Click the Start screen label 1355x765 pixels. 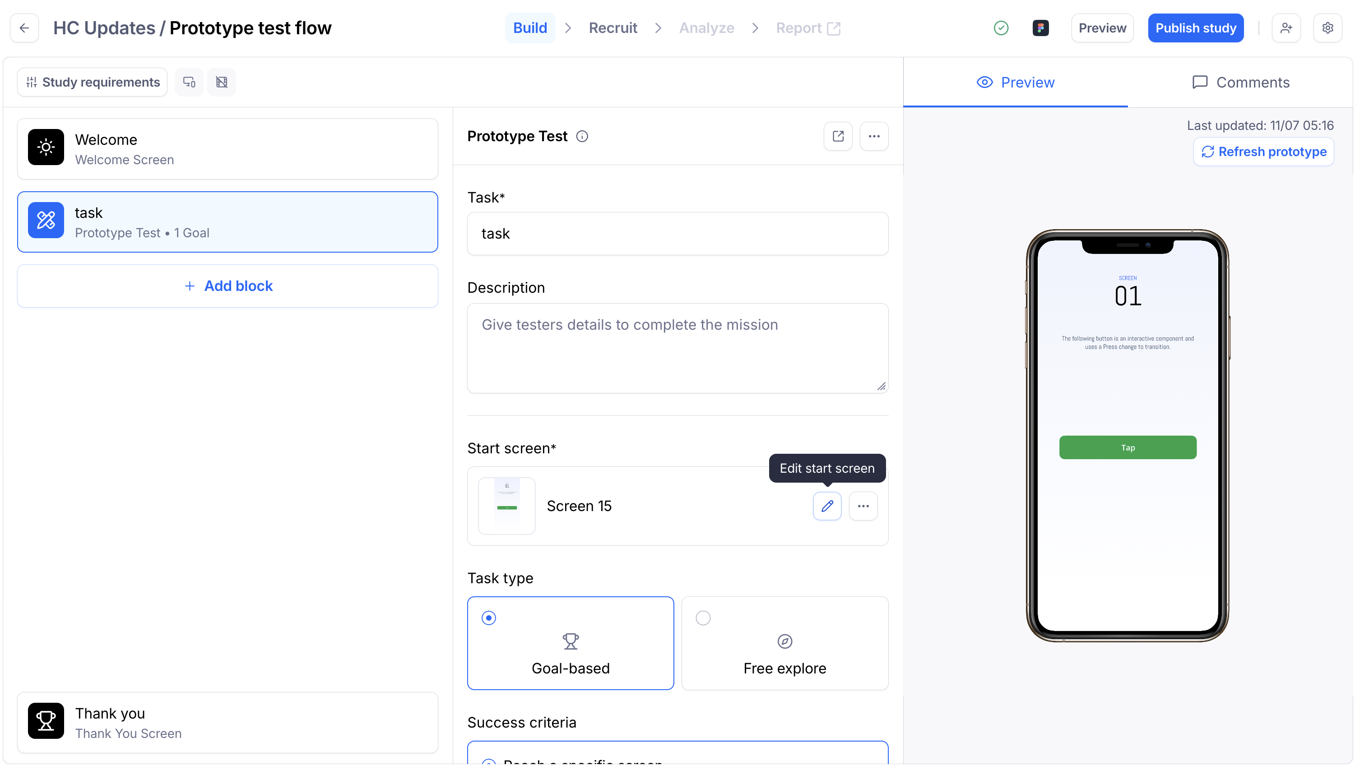511,448
